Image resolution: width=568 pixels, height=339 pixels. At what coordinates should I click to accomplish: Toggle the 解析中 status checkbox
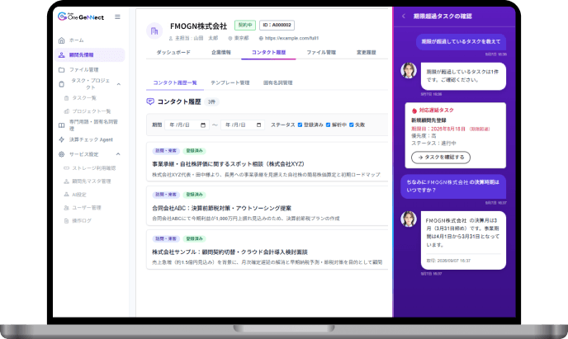[329, 125]
